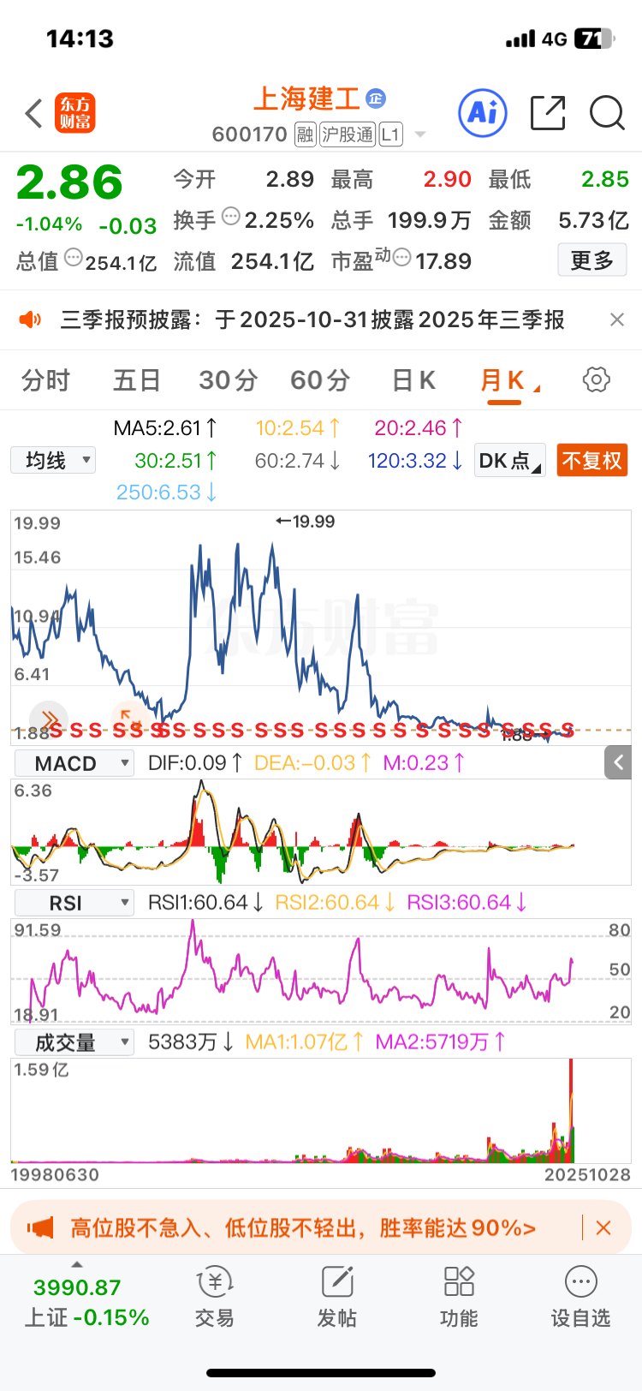Tap the MA 20:2.46 value

coord(419,427)
